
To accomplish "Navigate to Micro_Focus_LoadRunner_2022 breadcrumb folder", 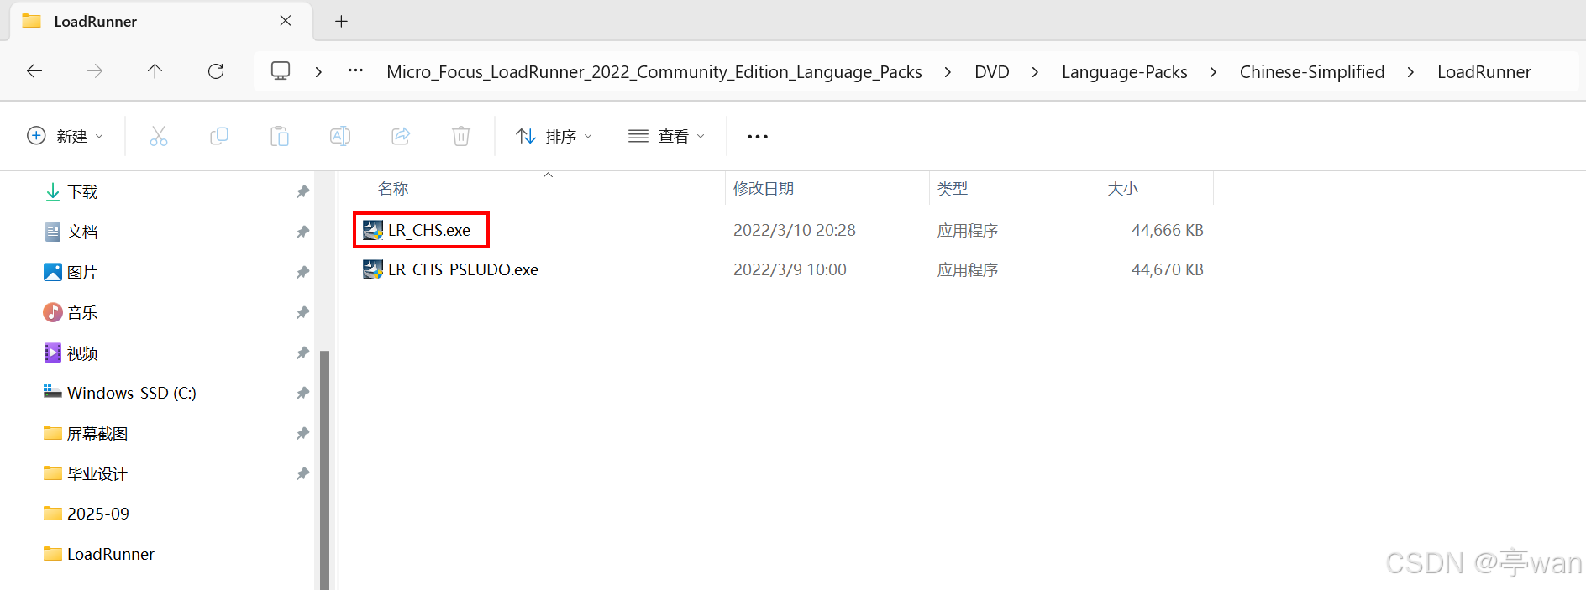I will [x=654, y=72].
